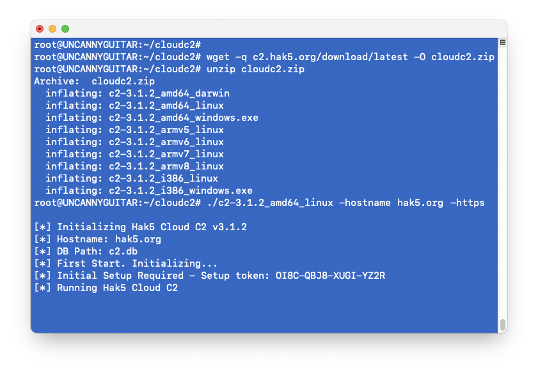The width and height of the screenshot is (538, 376).
Task: Click the c2-3.1.2_armv5_linux entry
Action: tap(166, 130)
